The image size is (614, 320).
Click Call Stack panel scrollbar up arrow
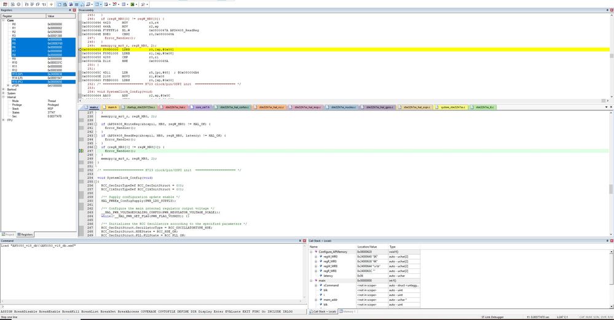(x=612, y=252)
